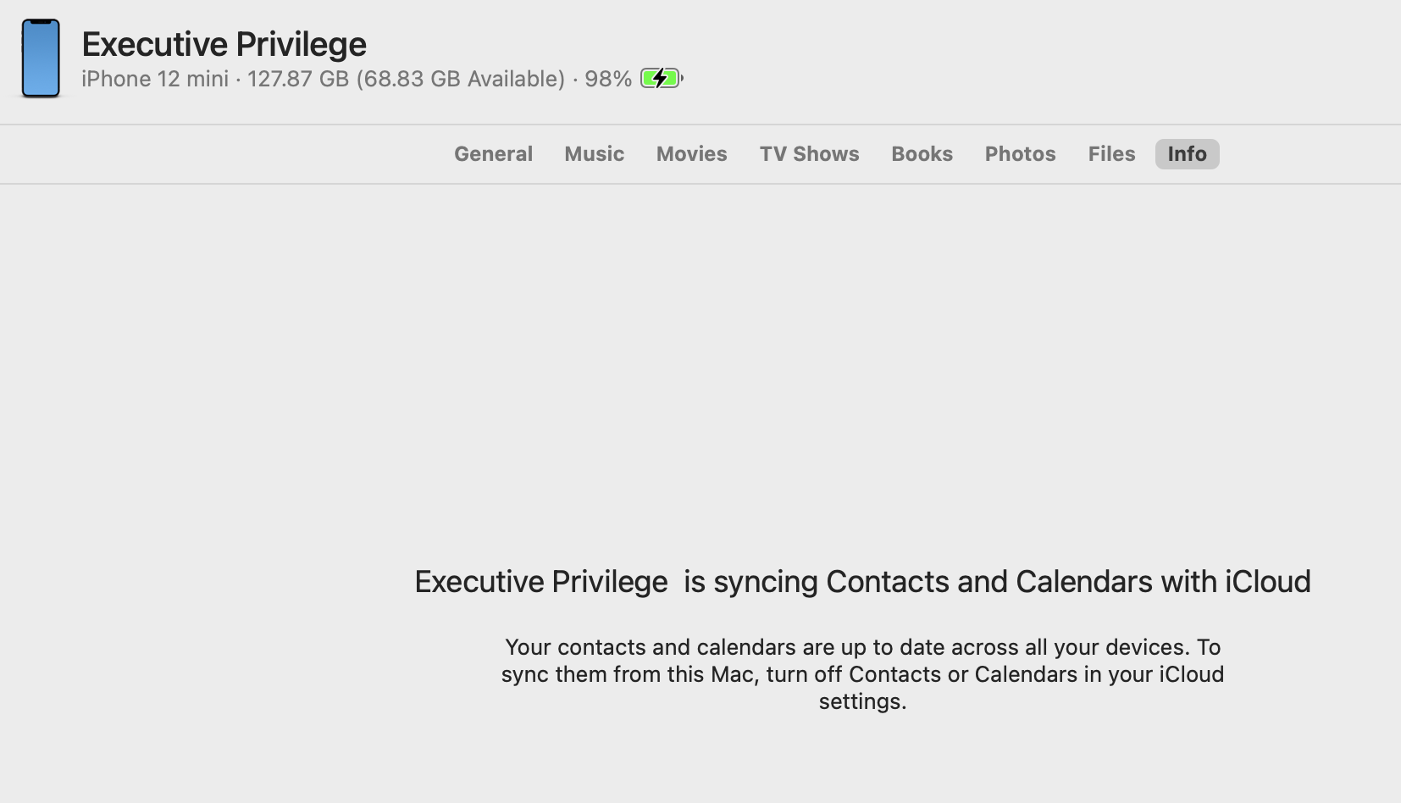Click the Executive Privilege name in sync heading
Screen dimensions: 1401x803
540,582
